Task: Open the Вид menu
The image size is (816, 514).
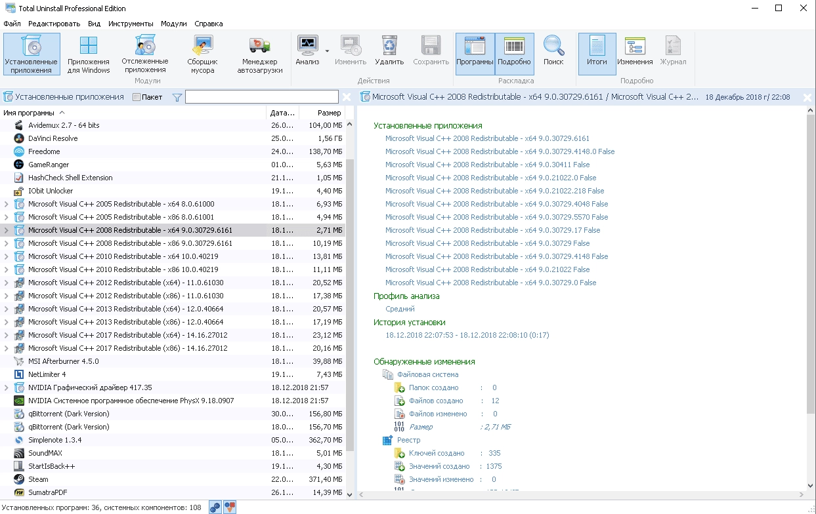Action: click(94, 24)
